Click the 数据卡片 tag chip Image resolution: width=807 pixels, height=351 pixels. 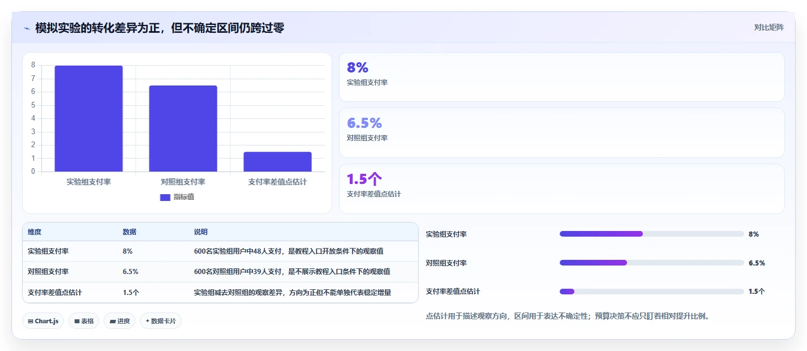(x=161, y=321)
